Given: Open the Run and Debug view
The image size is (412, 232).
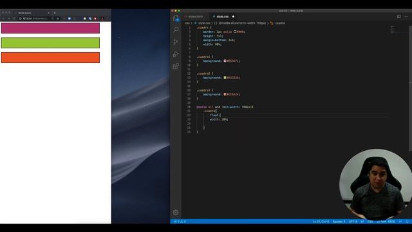Looking at the screenshot, I should point(176,54).
